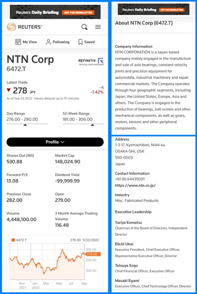This screenshot has width=197, height=294.
Task: Click the Profile chevron arrow
Action: pyautogui.click(x=63, y=142)
